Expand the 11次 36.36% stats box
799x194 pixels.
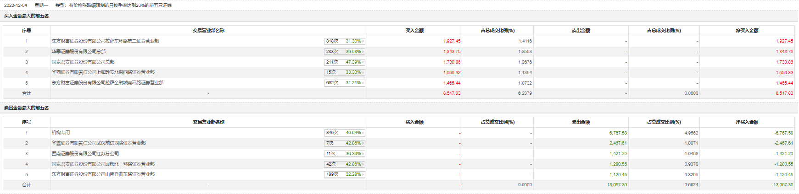(345, 154)
